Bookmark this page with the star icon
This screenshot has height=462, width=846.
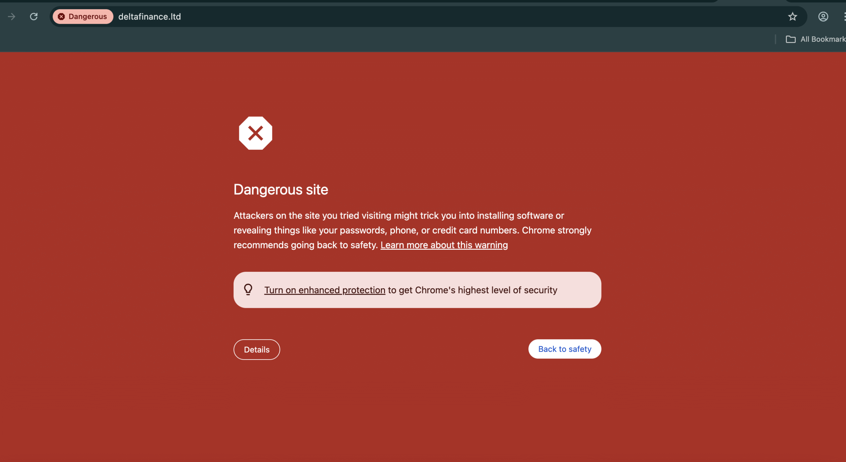click(792, 17)
